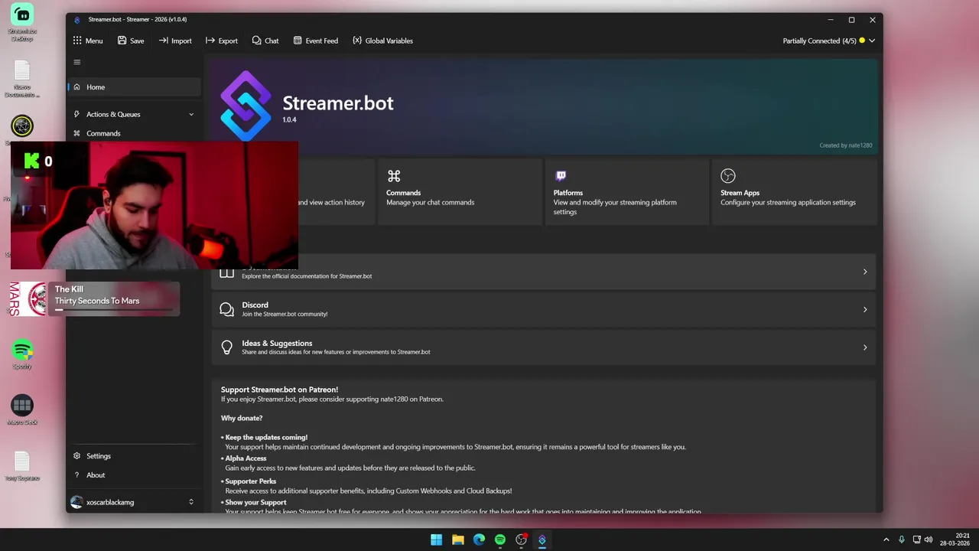Open the Menu grid button
979x551 pixels.
(88, 41)
